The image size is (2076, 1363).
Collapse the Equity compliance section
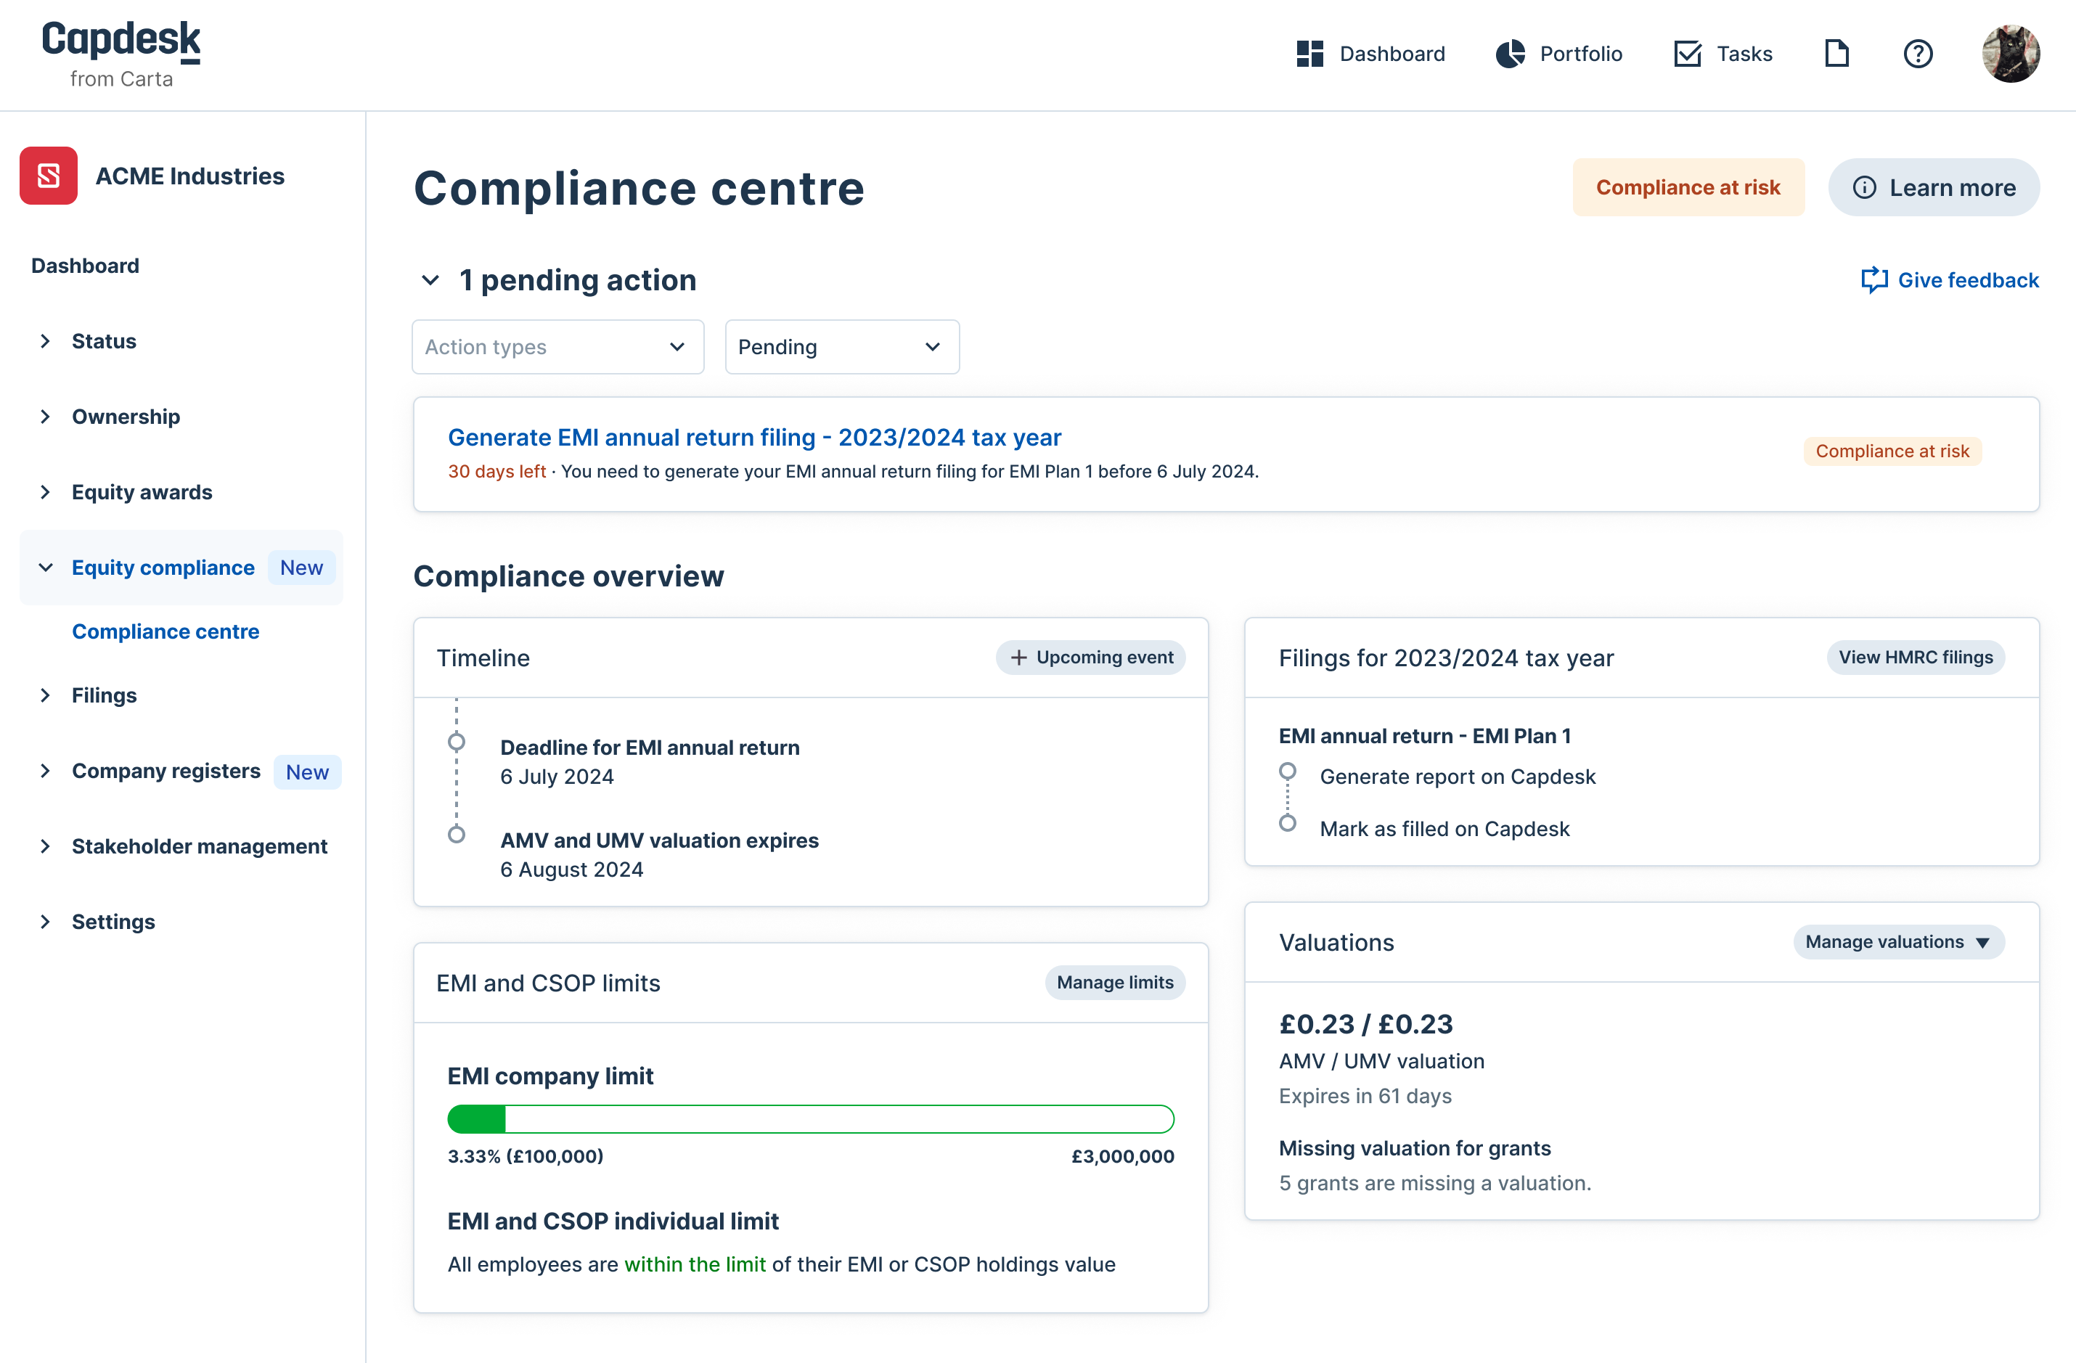pyautogui.click(x=45, y=567)
